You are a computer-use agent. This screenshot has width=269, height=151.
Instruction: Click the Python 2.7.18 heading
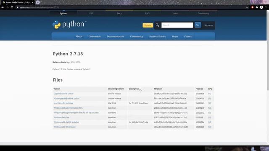[x=68, y=54]
